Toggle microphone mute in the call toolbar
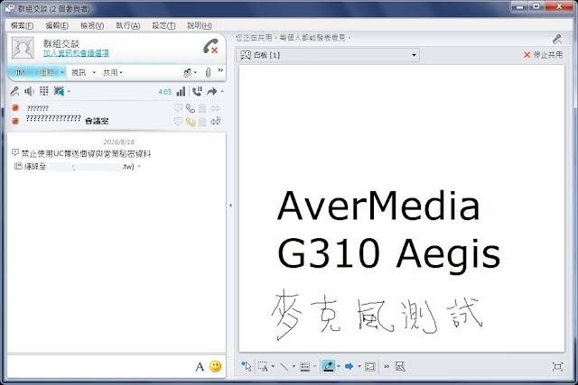This screenshot has height=385, width=578. coord(14,91)
